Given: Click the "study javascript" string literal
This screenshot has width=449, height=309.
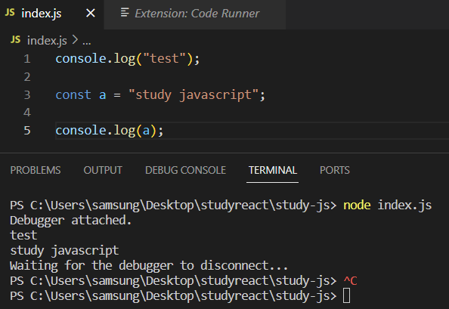Looking at the screenshot, I should pos(194,95).
